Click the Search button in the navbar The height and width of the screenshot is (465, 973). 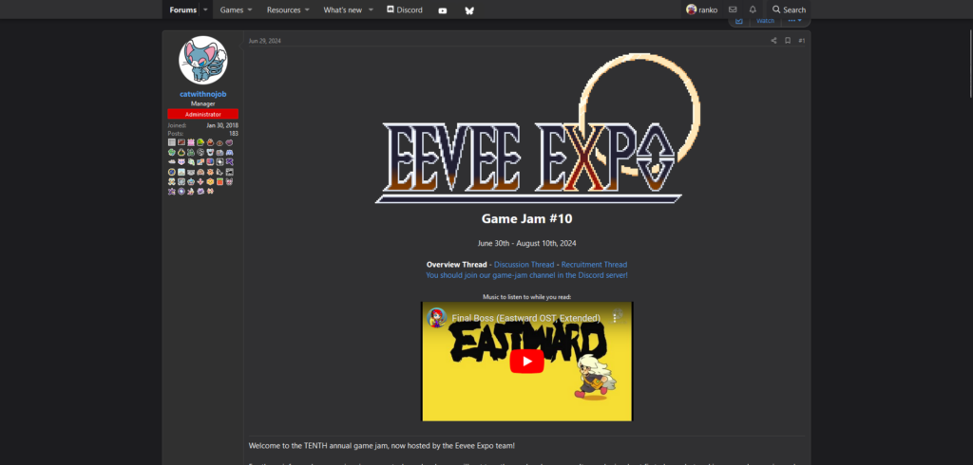pos(789,9)
